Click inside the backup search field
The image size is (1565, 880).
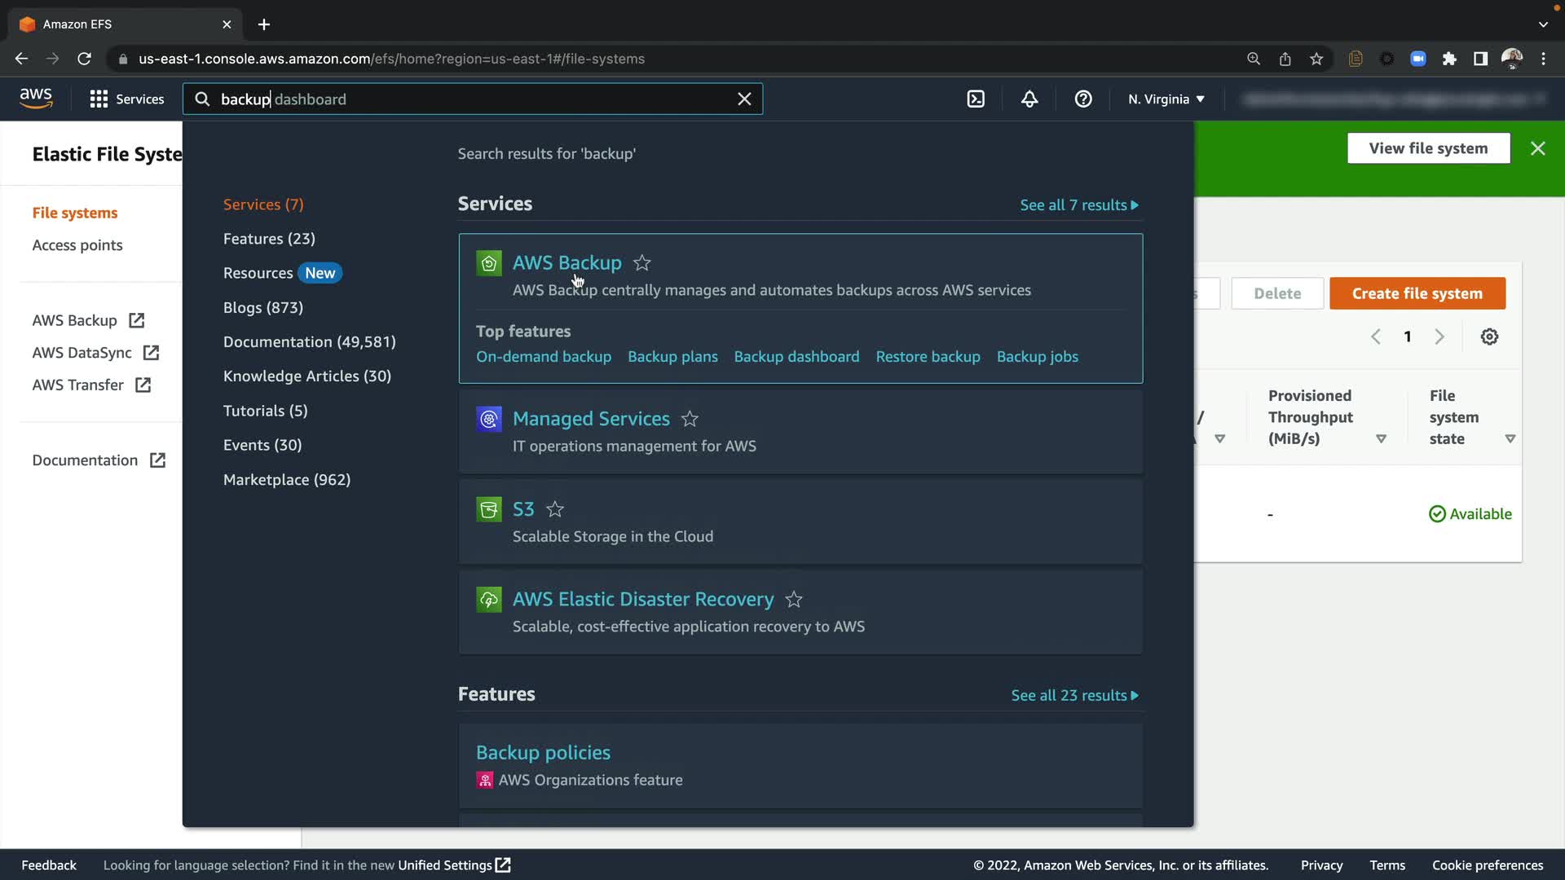point(473,99)
